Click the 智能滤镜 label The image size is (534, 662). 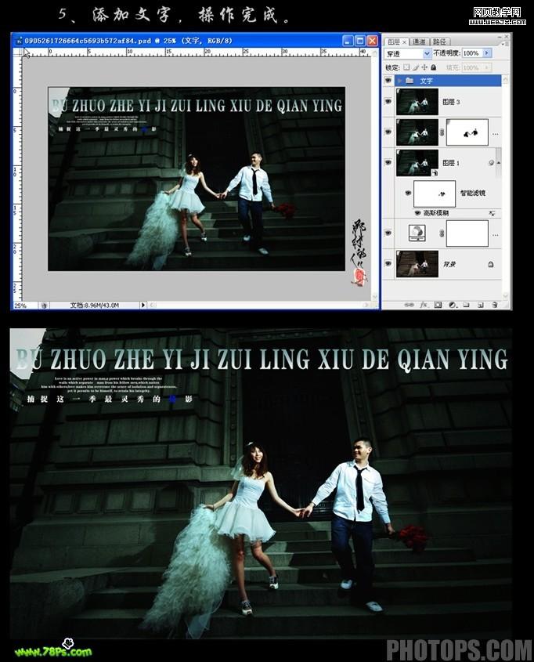(x=472, y=193)
